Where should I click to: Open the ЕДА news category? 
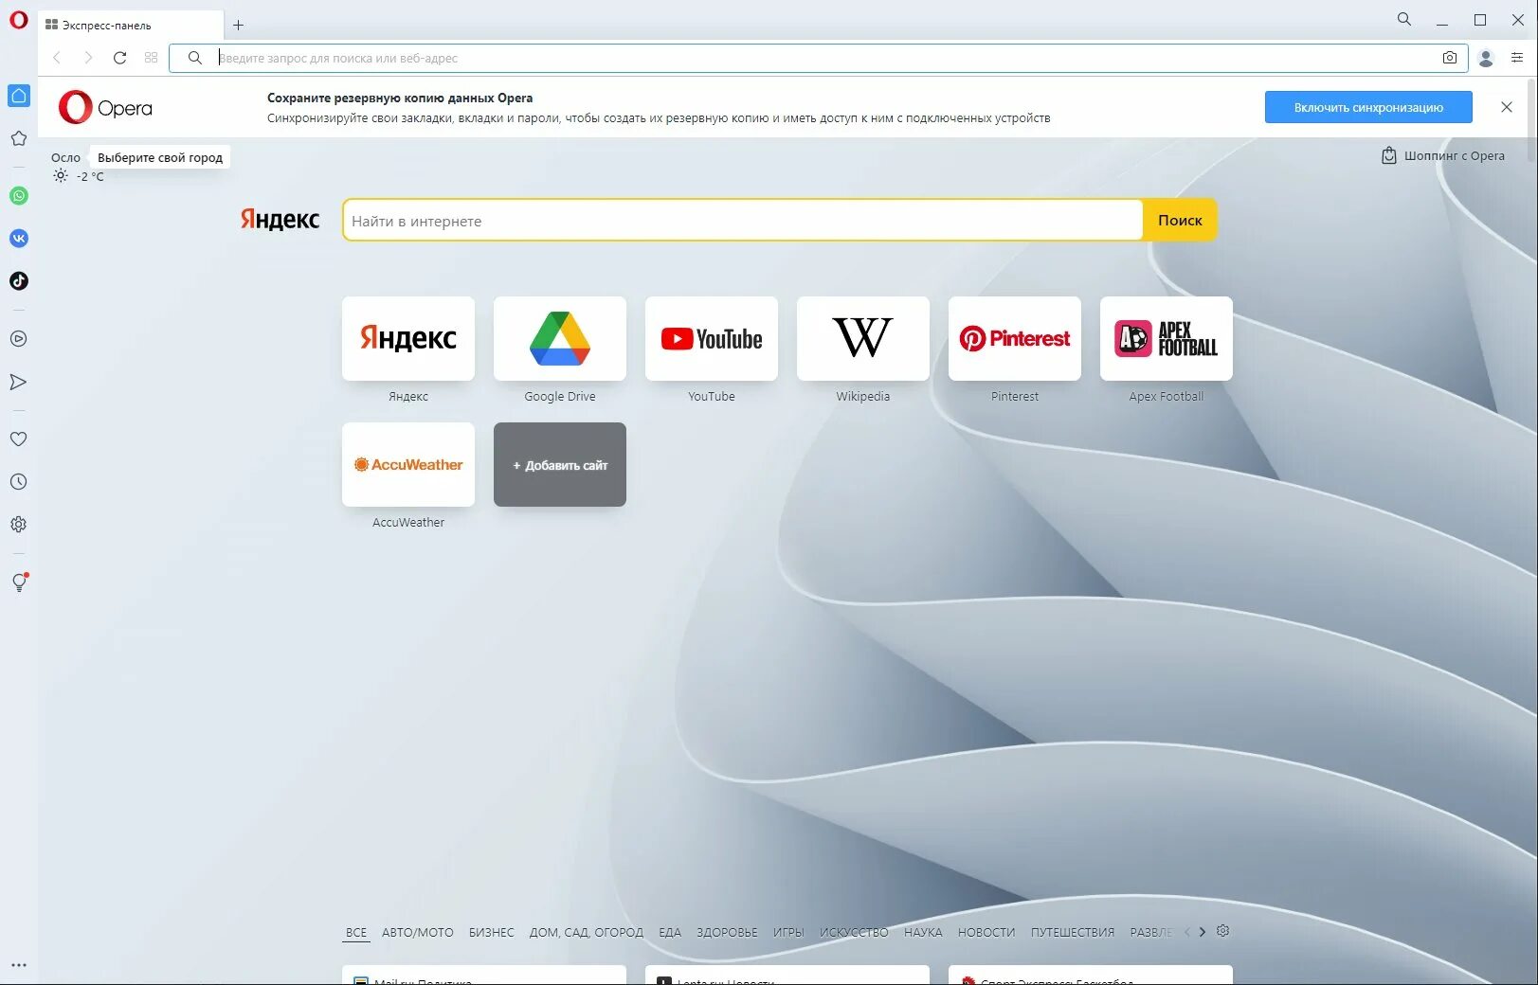click(x=670, y=933)
